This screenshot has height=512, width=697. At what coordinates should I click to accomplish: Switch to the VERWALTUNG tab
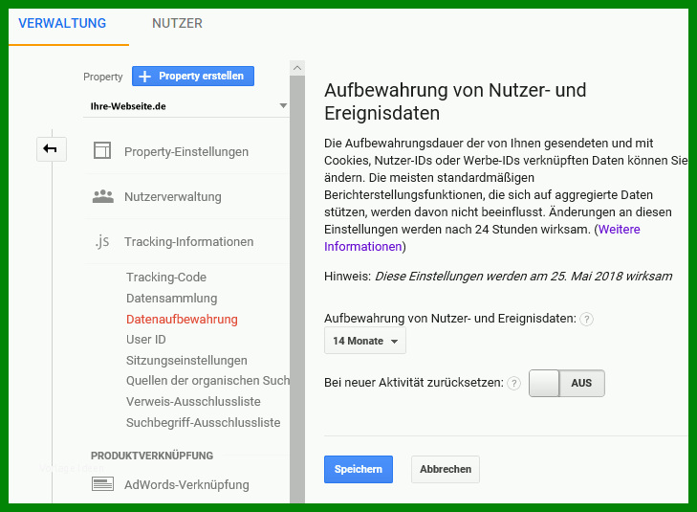pyautogui.click(x=62, y=23)
